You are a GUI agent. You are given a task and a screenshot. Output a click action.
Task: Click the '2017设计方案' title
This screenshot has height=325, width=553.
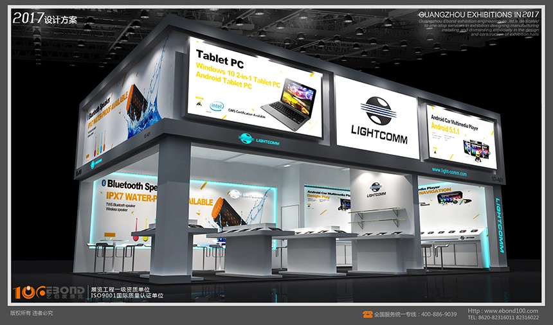[x=45, y=18]
